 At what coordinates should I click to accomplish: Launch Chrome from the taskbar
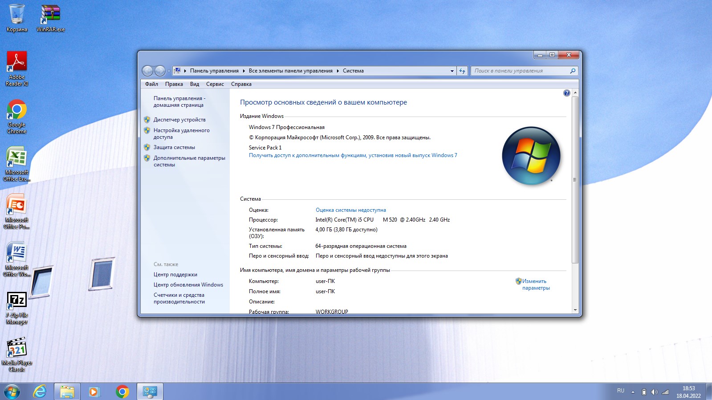click(x=122, y=392)
